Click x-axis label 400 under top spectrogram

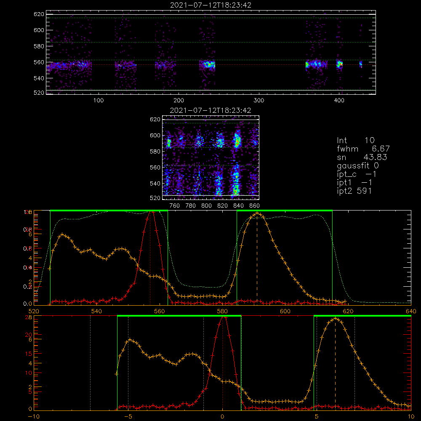click(x=339, y=100)
